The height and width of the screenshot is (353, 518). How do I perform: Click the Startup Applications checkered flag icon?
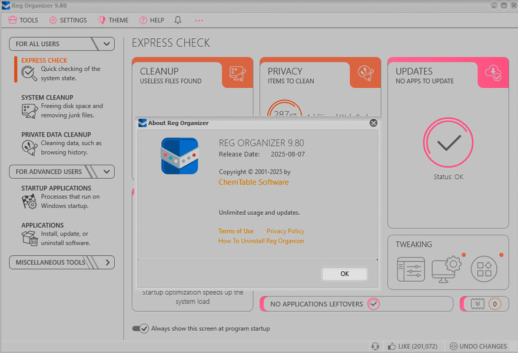(x=30, y=201)
